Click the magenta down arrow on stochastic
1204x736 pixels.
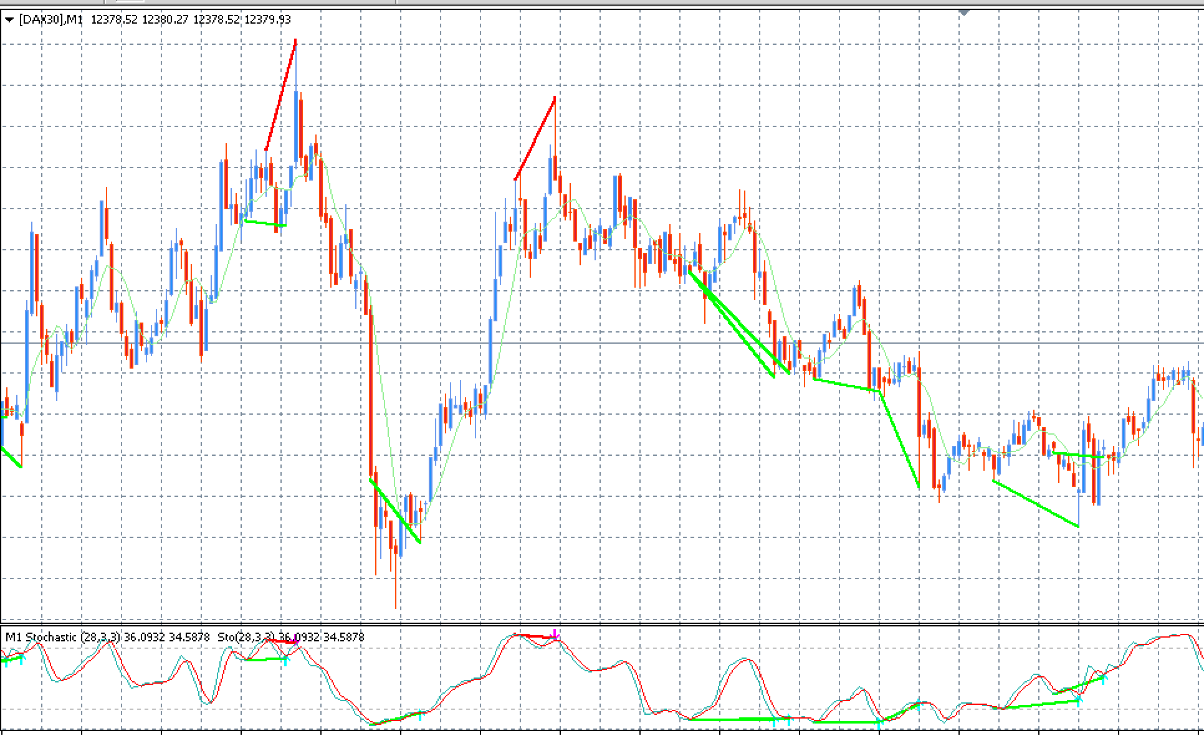point(555,635)
